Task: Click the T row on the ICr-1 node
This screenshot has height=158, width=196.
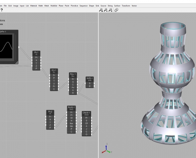Action: [x=54, y=81]
